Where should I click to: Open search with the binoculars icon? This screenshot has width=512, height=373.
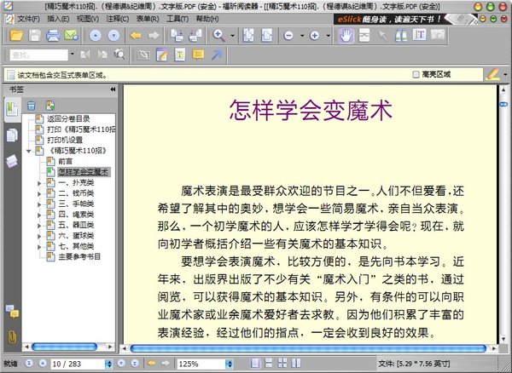[401, 35]
